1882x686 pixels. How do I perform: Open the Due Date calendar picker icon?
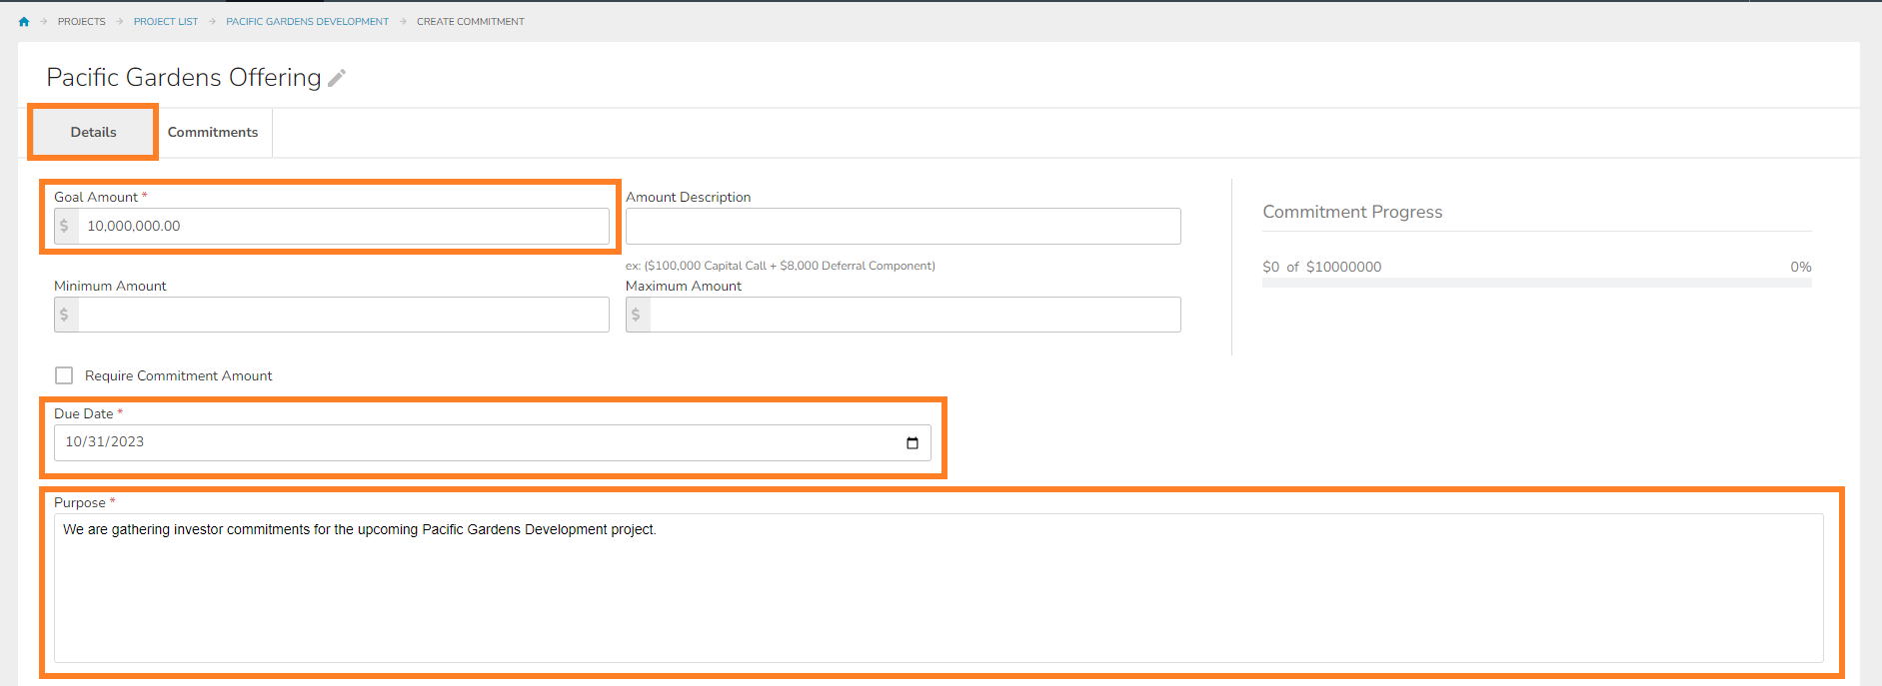click(912, 443)
